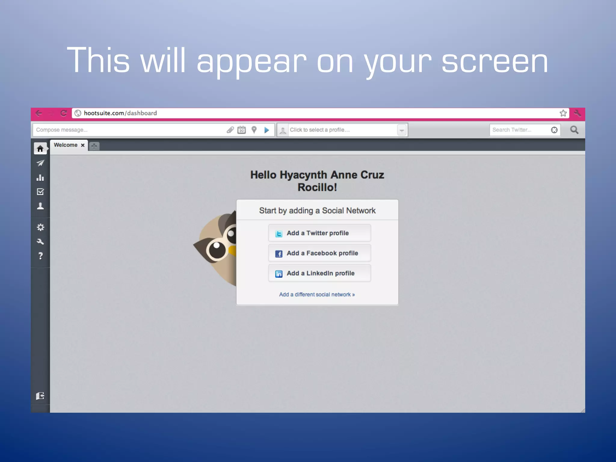Click the 'Hello Hyacynth Anne Cruz Rocillo!' greeting
The image size is (616, 462).
(317, 181)
